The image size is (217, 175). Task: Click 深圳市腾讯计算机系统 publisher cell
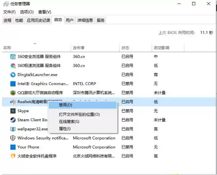(x=94, y=93)
